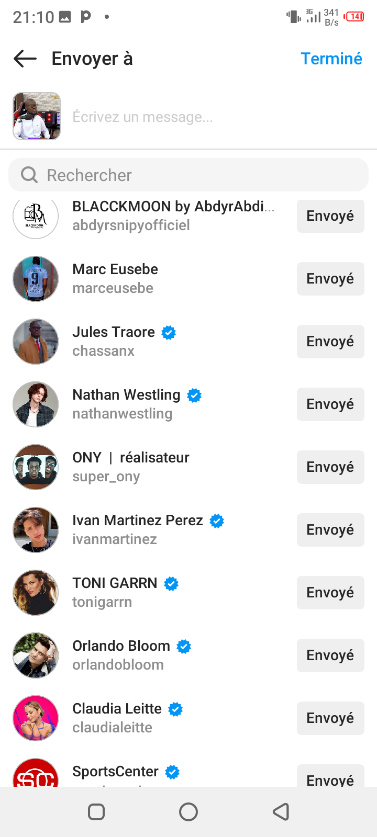Click Envoyé button next to Marc Eusebe
The image size is (377, 837).
[x=330, y=279]
